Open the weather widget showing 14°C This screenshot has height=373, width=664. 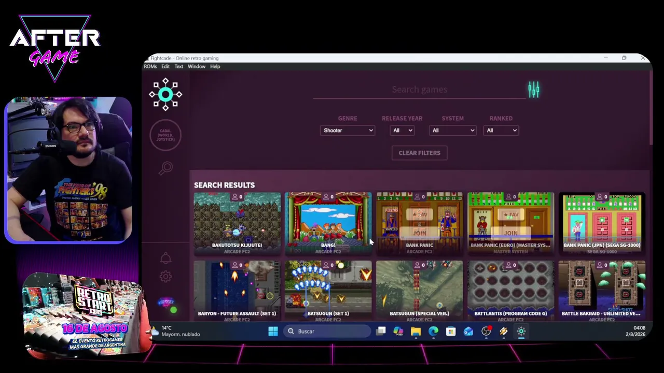pyautogui.click(x=176, y=331)
